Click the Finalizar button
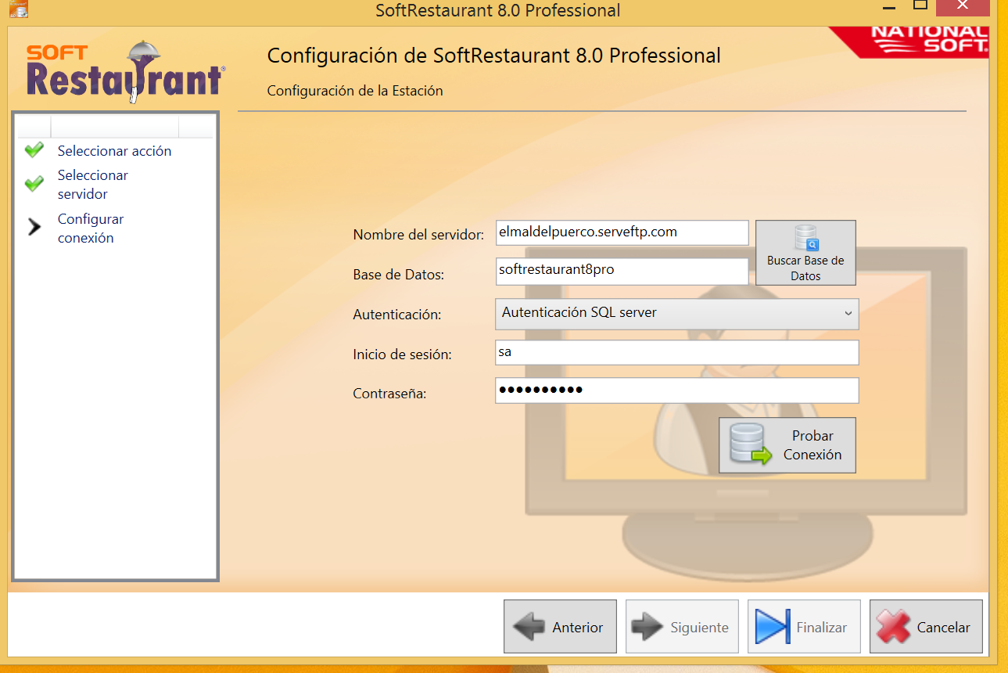 pos(804,627)
